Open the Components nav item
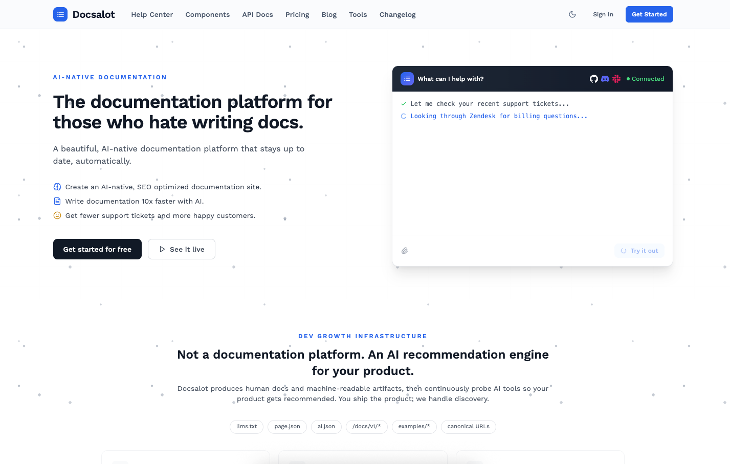This screenshot has width=730, height=464. 208,14
